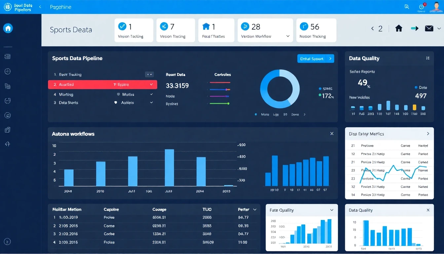This screenshot has height=254, width=444.
Task: Click the black mail envelope icon
Action: coord(429,28)
